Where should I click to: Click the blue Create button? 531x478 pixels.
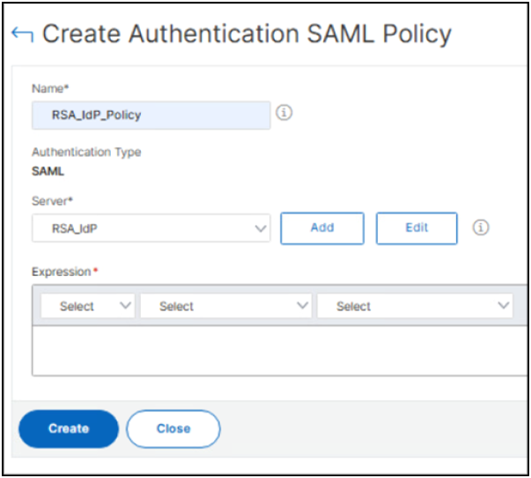tap(69, 429)
